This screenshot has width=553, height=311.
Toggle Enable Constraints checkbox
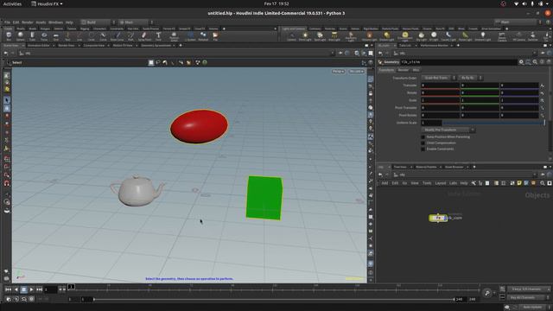tap(423, 149)
